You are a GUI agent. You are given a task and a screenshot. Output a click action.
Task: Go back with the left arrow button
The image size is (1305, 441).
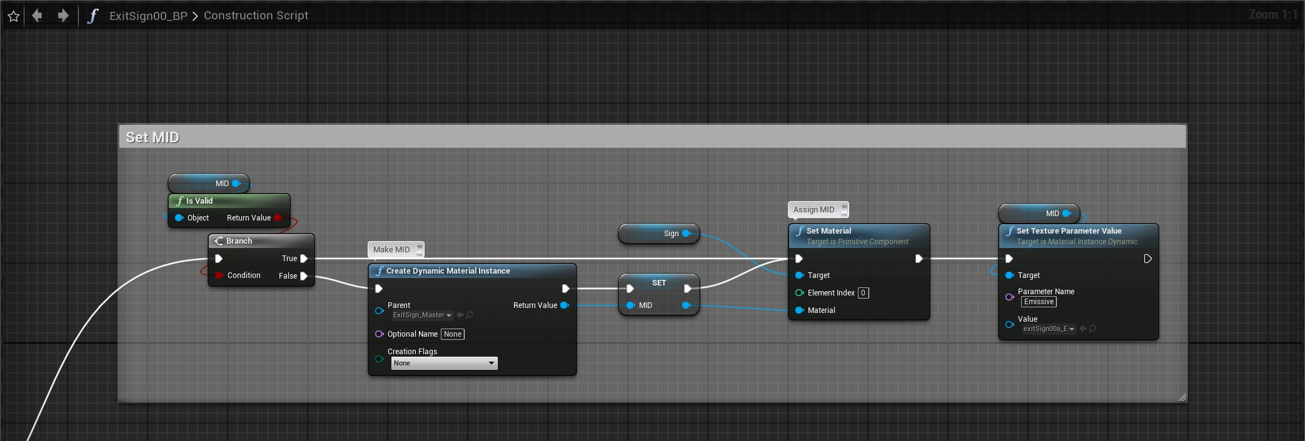point(38,15)
